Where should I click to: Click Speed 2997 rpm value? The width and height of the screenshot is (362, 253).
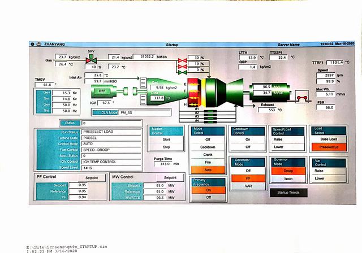click(x=326, y=75)
